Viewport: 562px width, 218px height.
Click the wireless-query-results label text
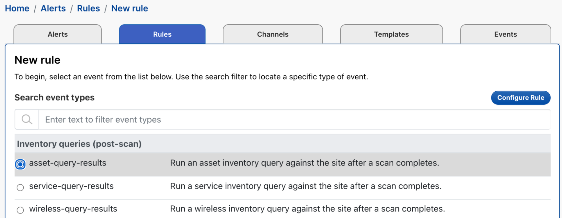(73, 209)
